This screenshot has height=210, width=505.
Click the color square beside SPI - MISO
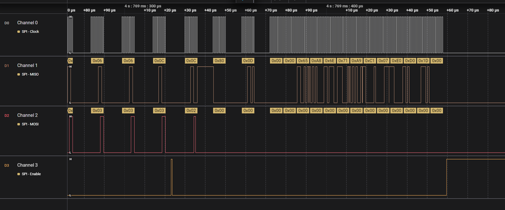tap(19, 74)
